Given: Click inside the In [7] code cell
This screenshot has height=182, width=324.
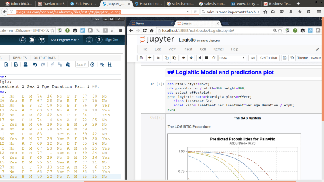Looking at the screenshot, I should [244, 97].
